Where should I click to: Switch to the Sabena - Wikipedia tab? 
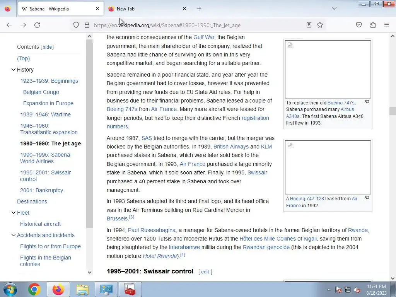point(61,9)
